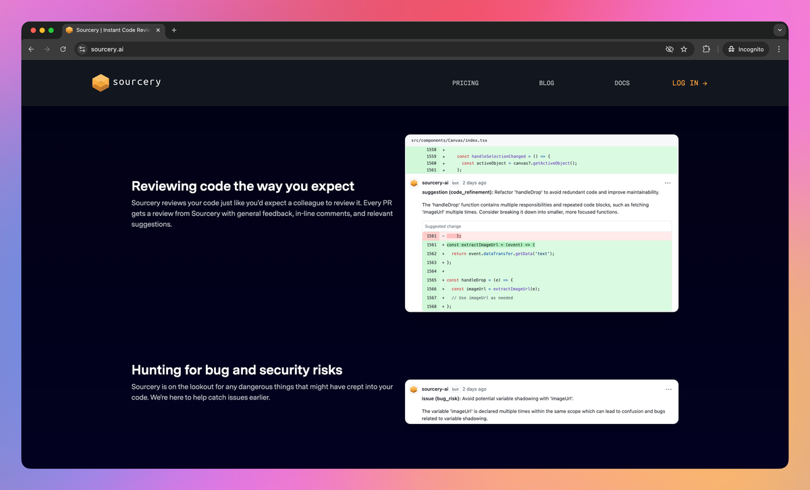Open a new tab with plus button
The image size is (810, 490).
coord(173,30)
